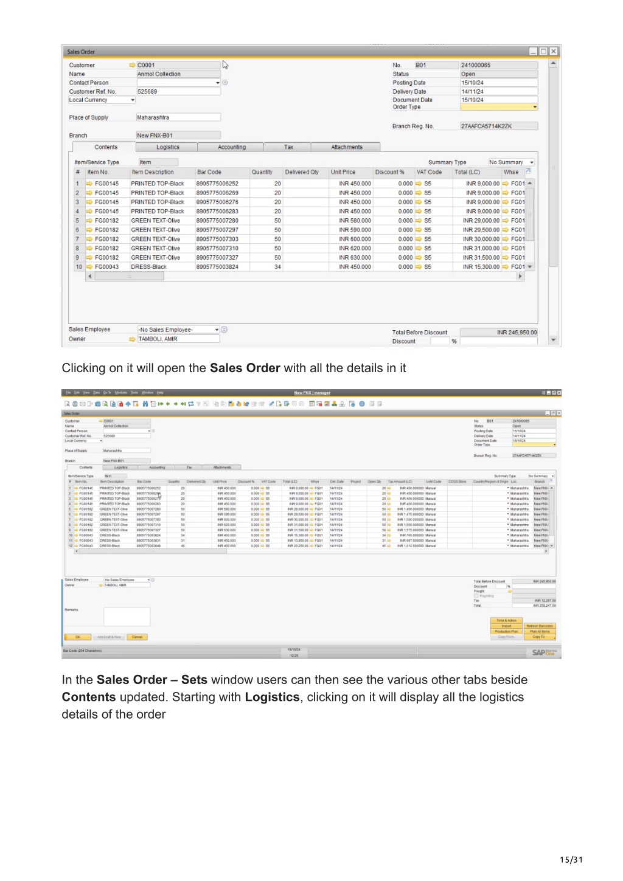Go to Next Record arrow in toolbar
This screenshot has height=881, width=623.
coord(175,404)
